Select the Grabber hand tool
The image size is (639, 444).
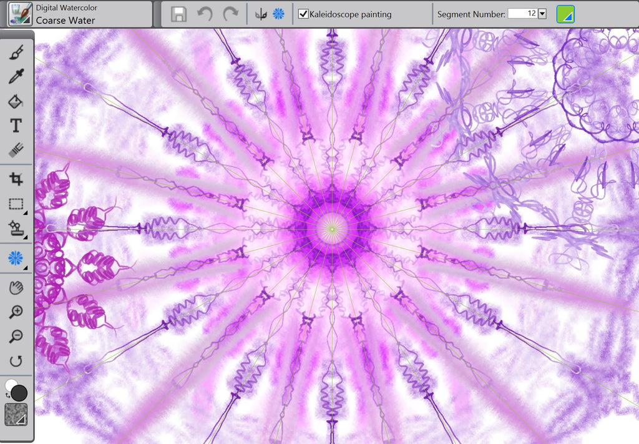tap(16, 288)
